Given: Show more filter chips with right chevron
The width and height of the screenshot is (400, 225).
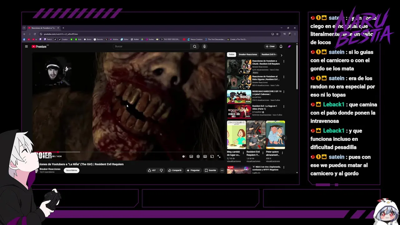Looking at the screenshot, I should click(282, 55).
